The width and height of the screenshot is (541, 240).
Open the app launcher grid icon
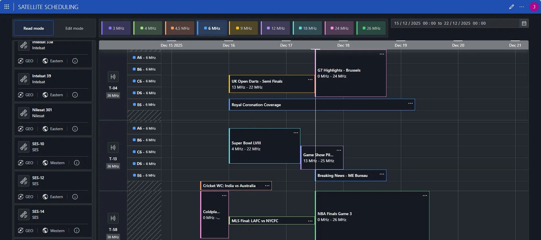7,7
